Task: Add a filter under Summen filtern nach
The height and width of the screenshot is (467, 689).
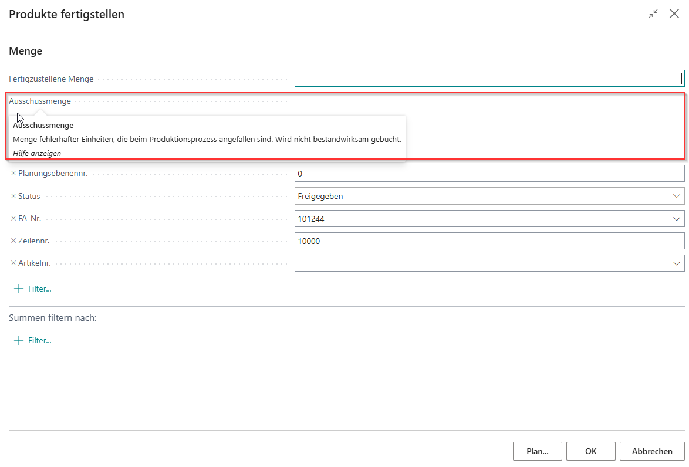Action: 33,340
